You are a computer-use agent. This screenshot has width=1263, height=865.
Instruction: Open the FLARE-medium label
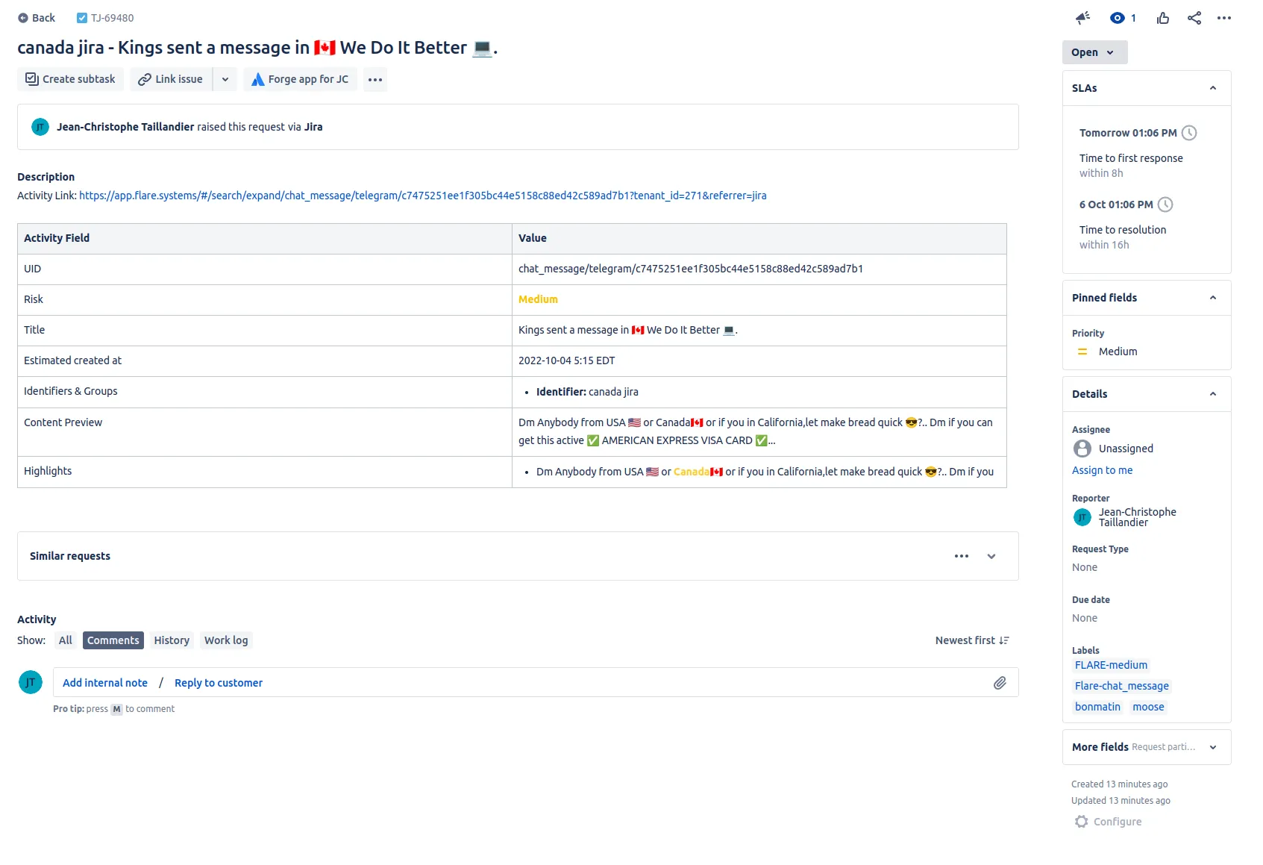1111,665
